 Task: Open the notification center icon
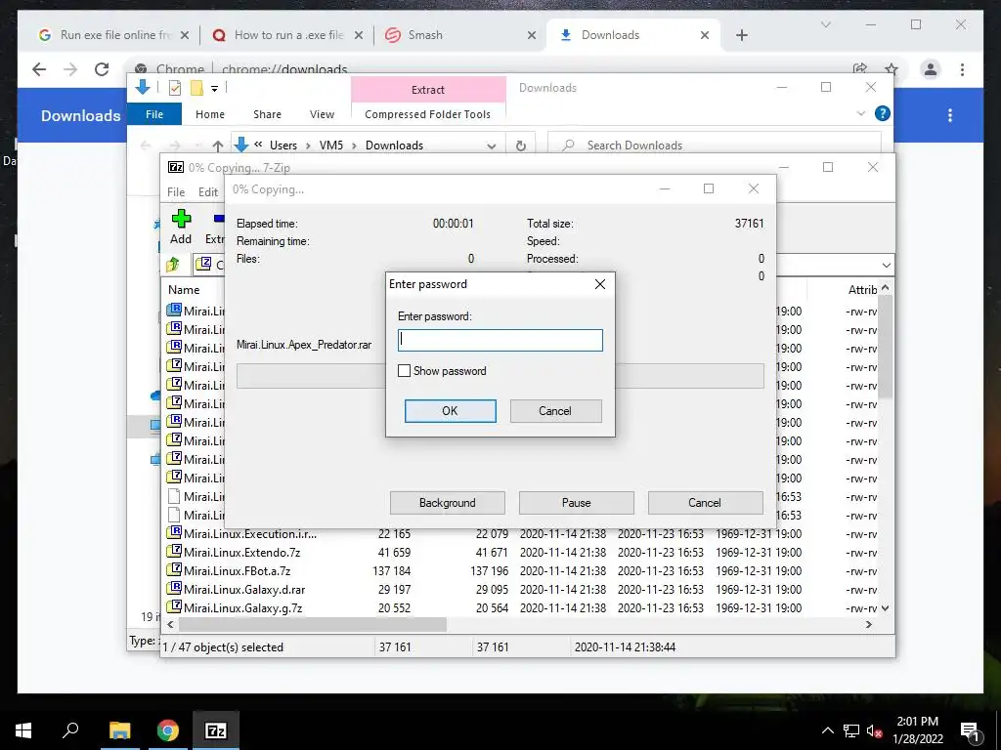coord(969,730)
